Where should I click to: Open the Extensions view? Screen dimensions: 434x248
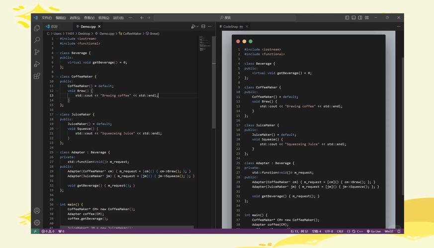click(x=37, y=76)
